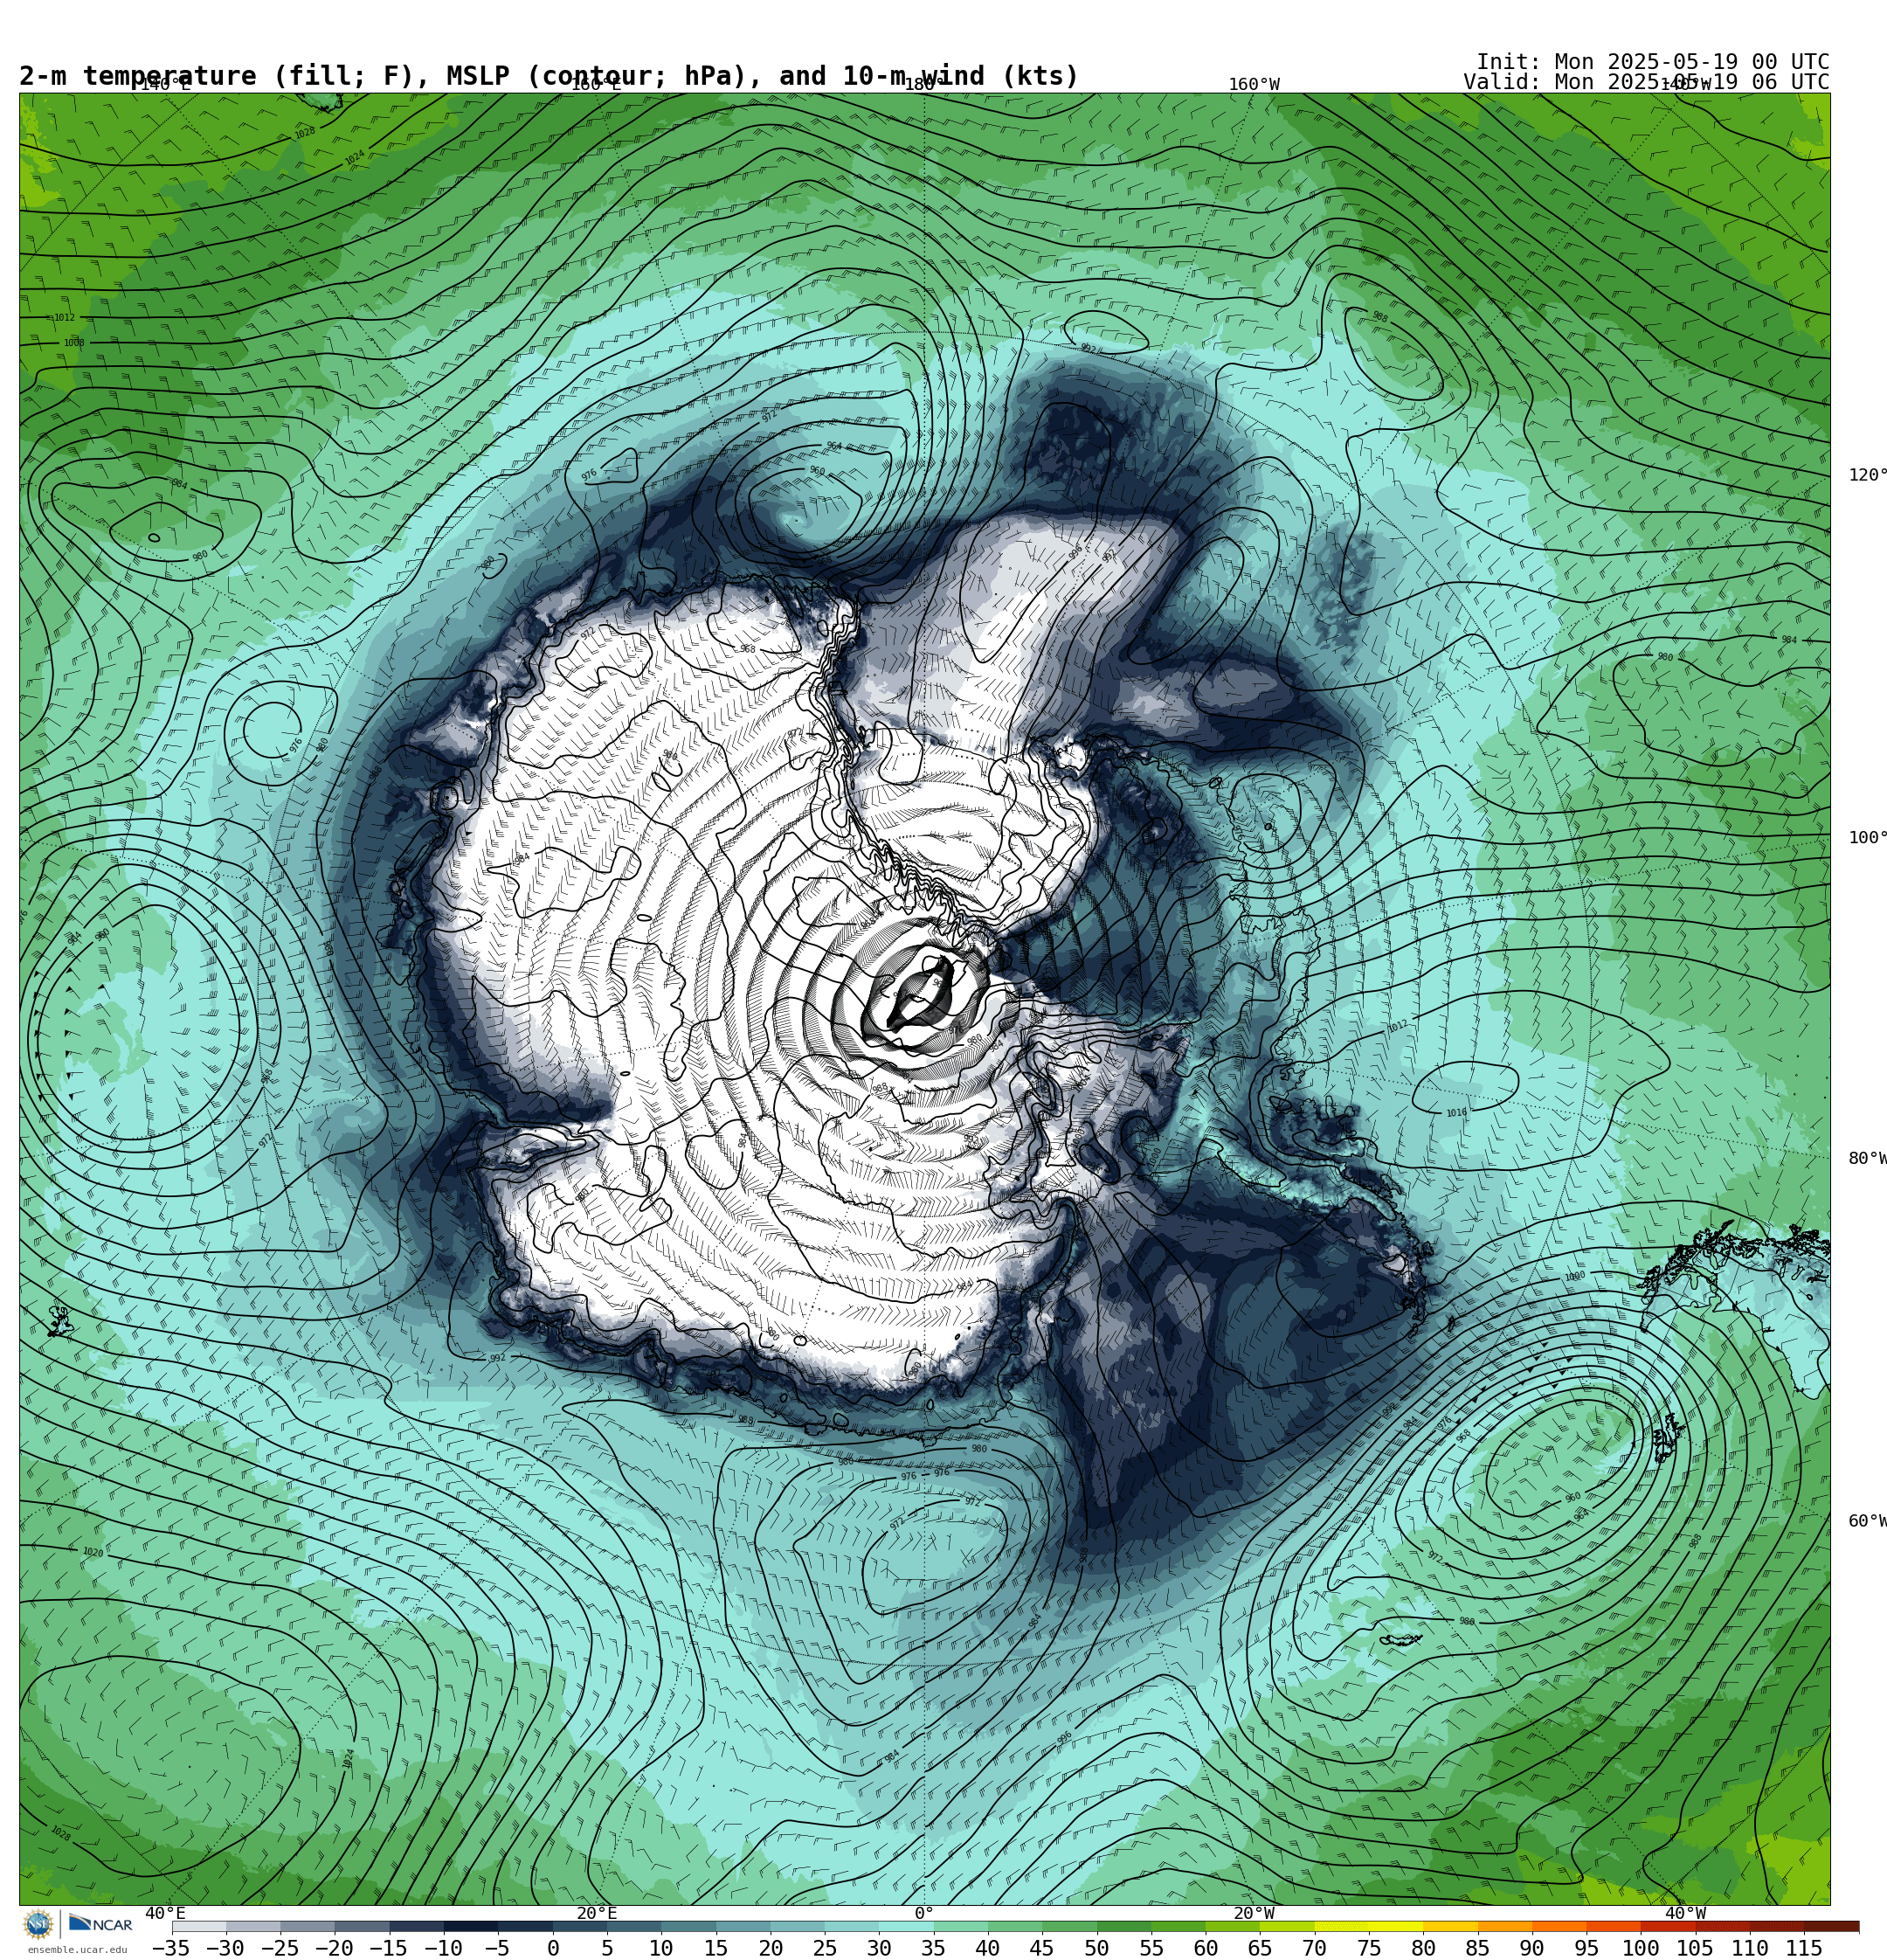Click the 20°E label at bottom
This screenshot has width=1887, height=1960.
coord(597,1913)
